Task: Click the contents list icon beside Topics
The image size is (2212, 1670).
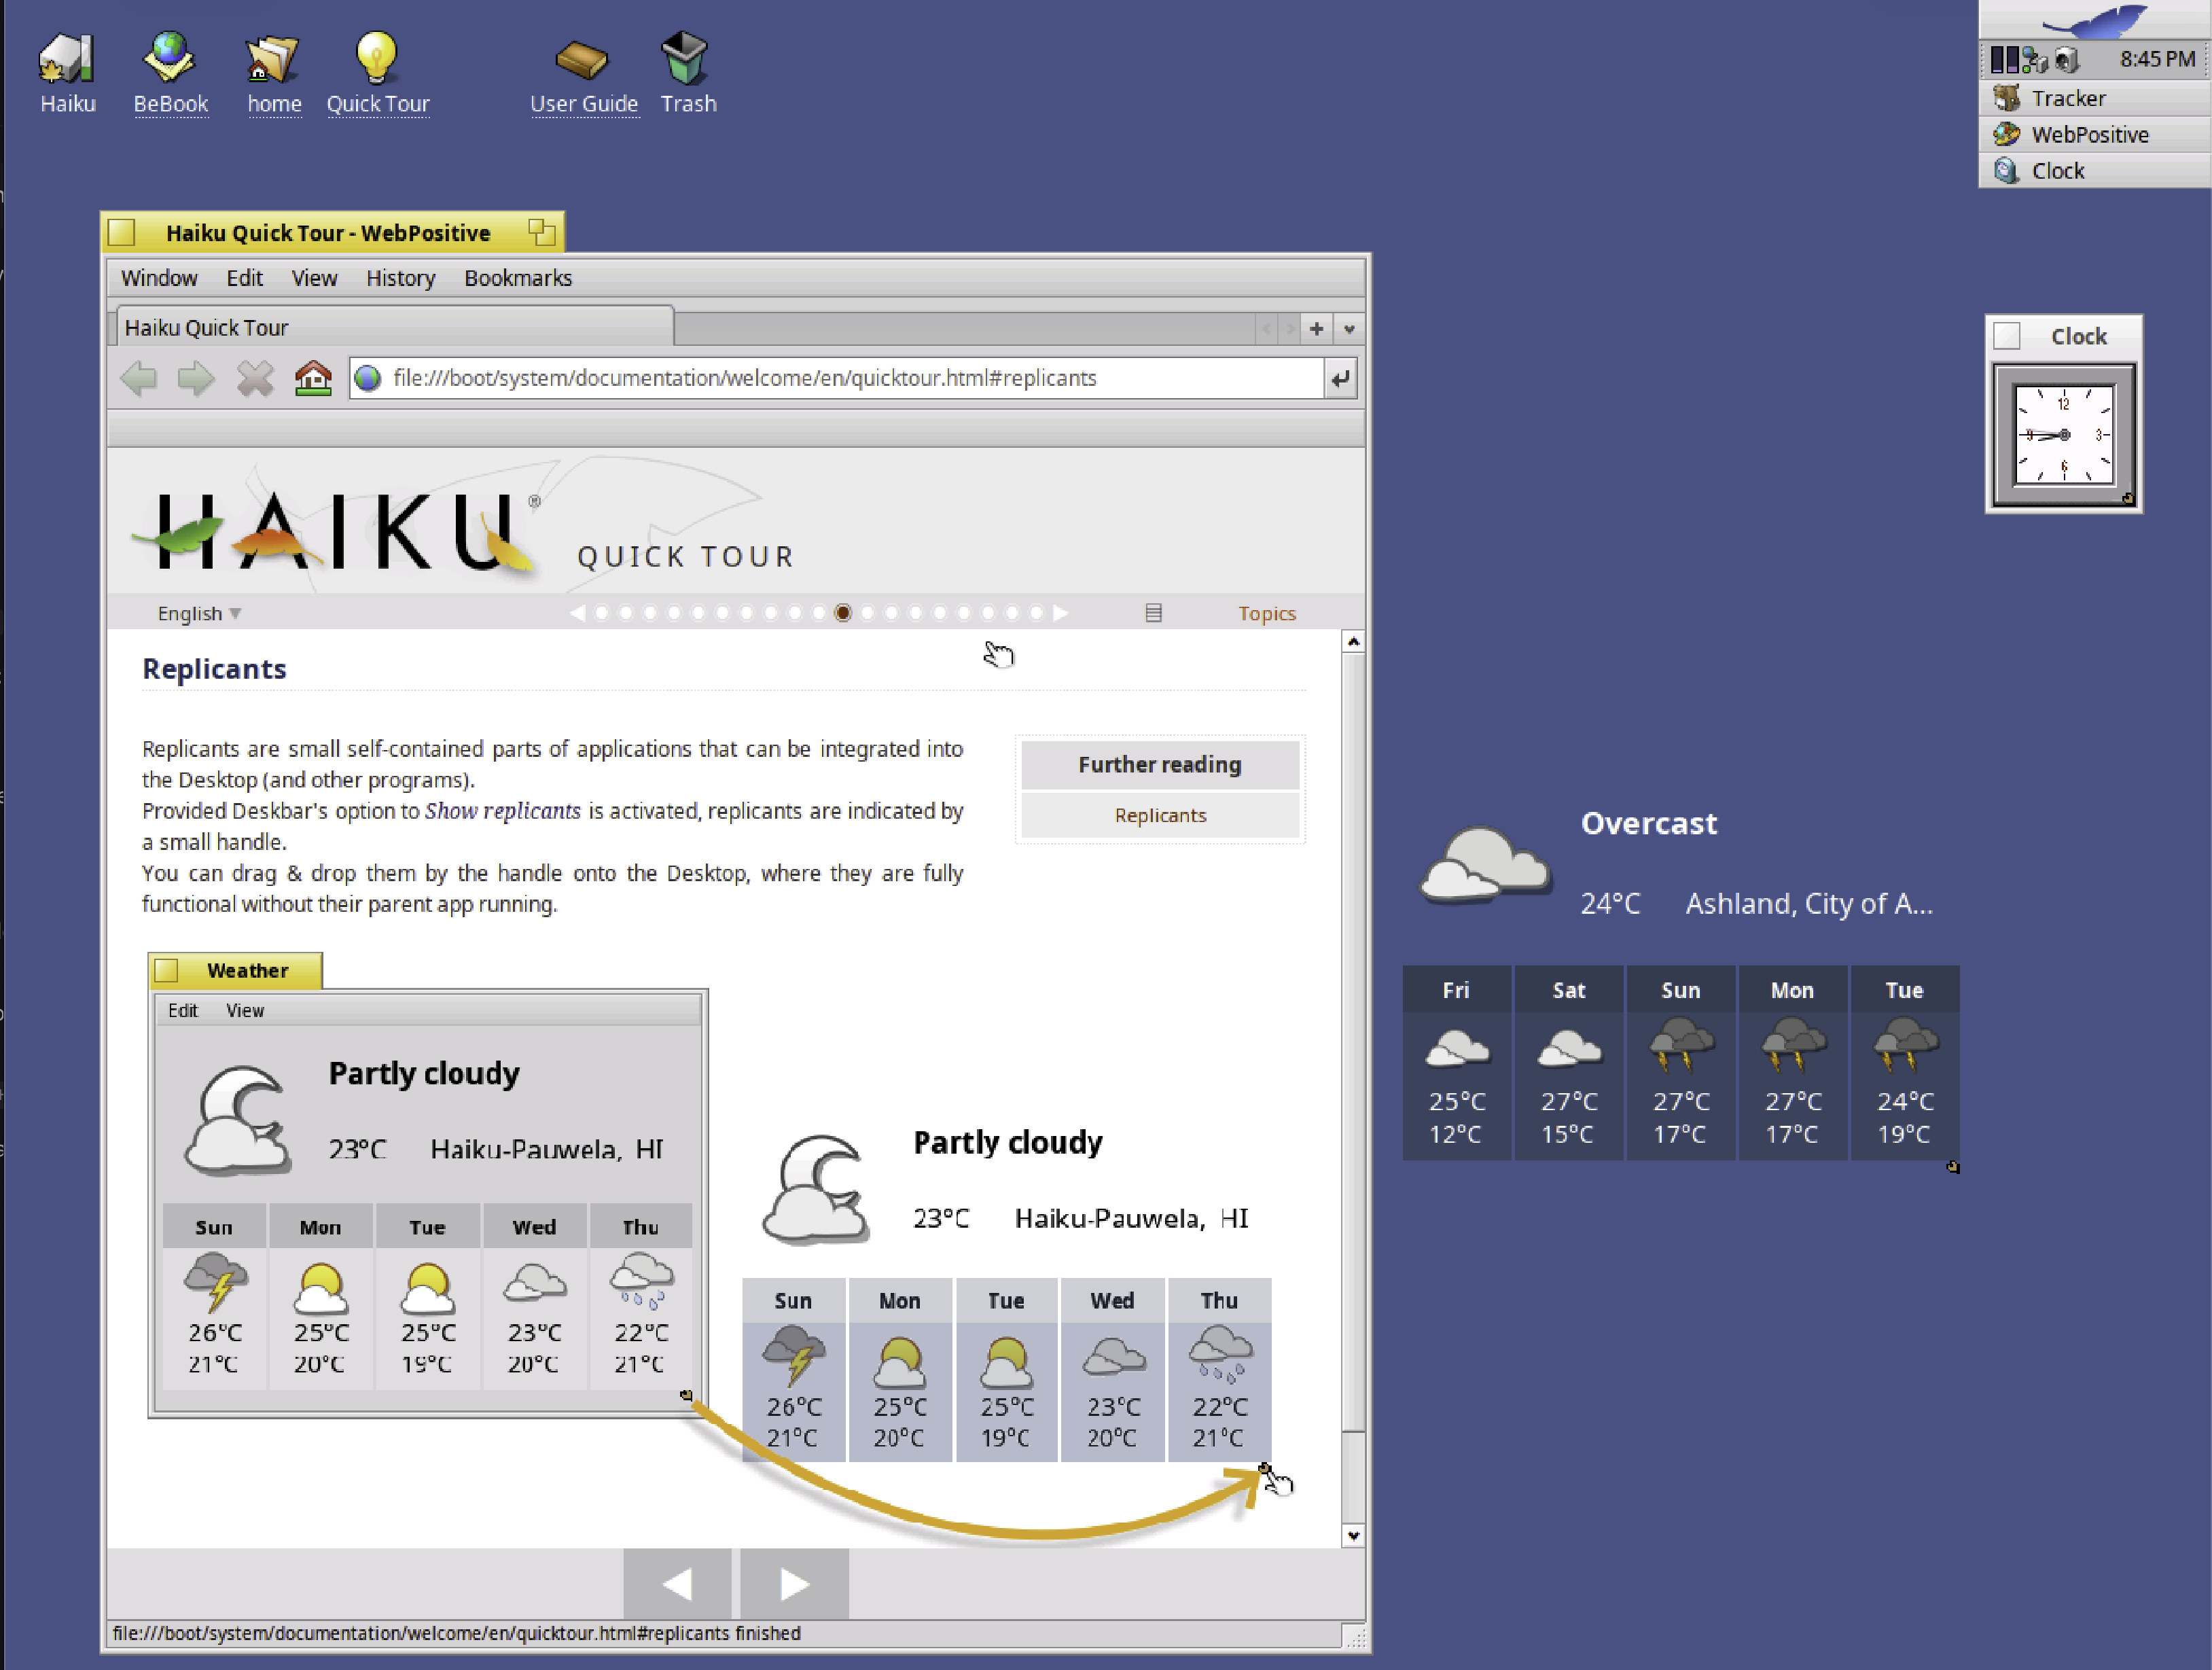Action: tap(1153, 612)
